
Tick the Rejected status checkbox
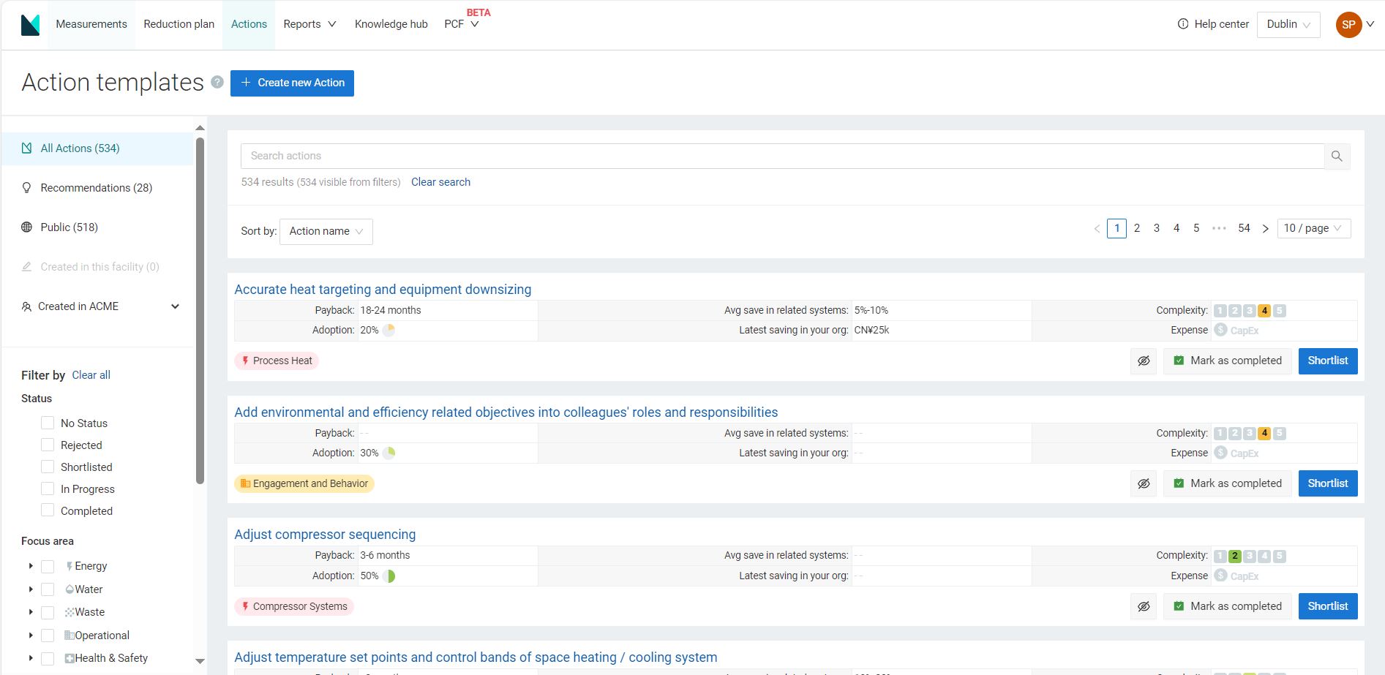pos(48,445)
